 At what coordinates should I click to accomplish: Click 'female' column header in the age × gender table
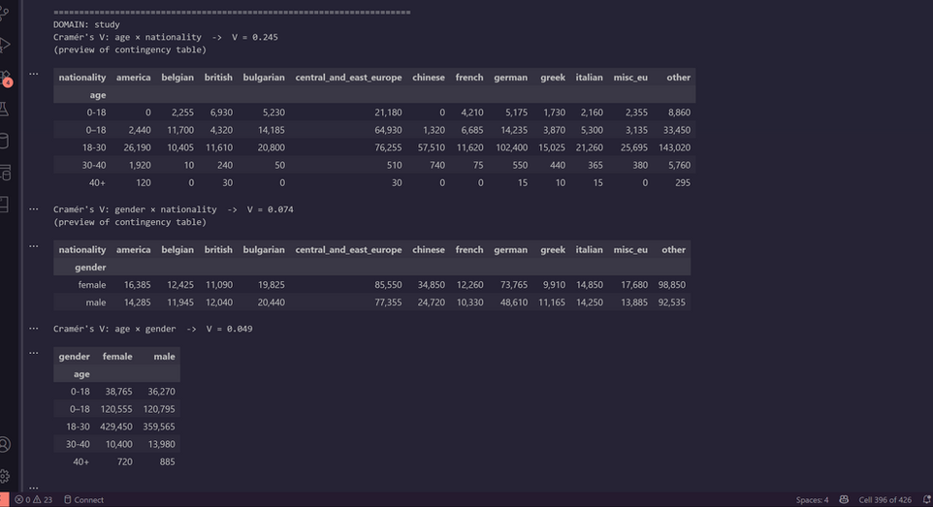click(117, 357)
